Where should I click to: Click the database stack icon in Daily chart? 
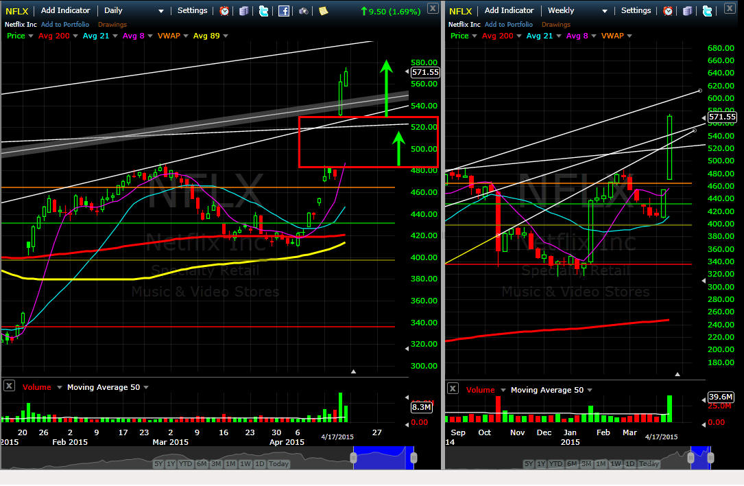point(244,11)
